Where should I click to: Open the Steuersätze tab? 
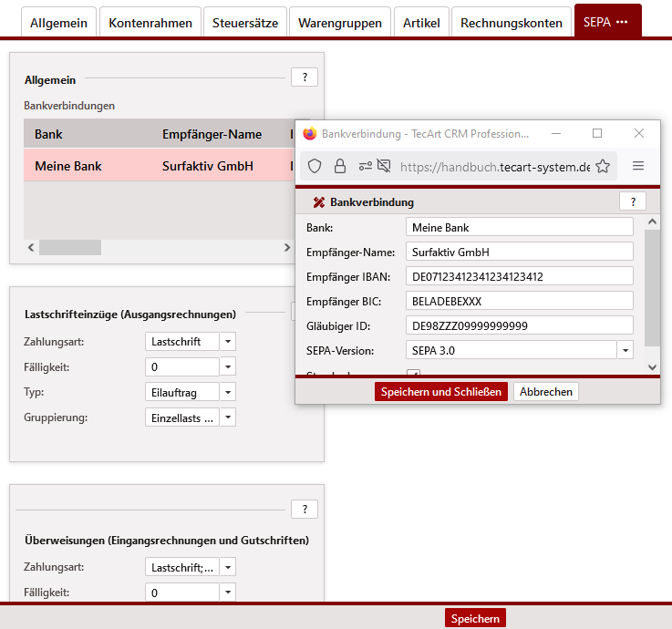click(245, 23)
